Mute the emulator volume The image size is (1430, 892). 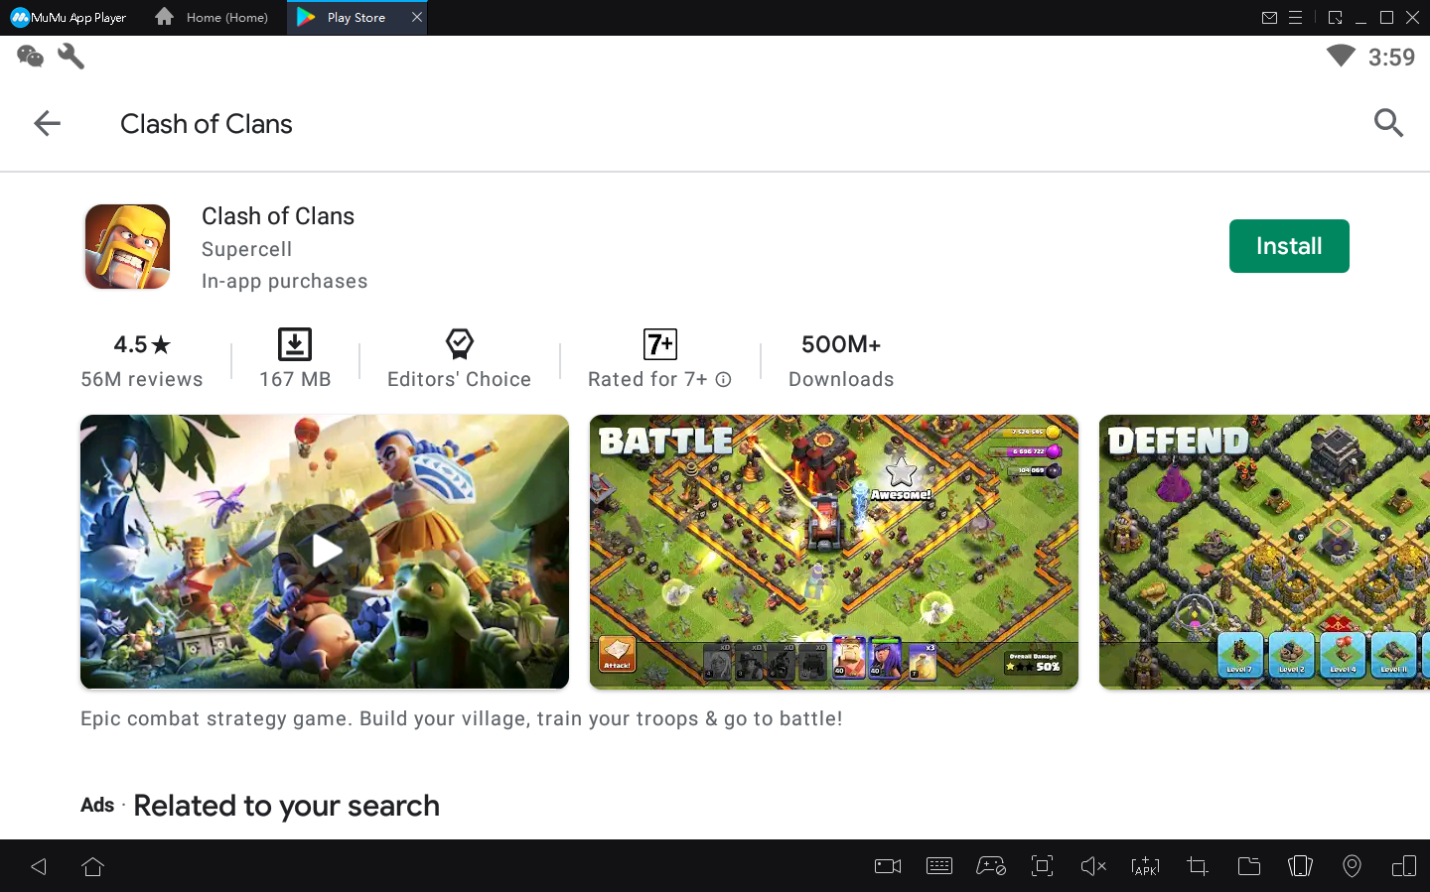(x=1093, y=866)
